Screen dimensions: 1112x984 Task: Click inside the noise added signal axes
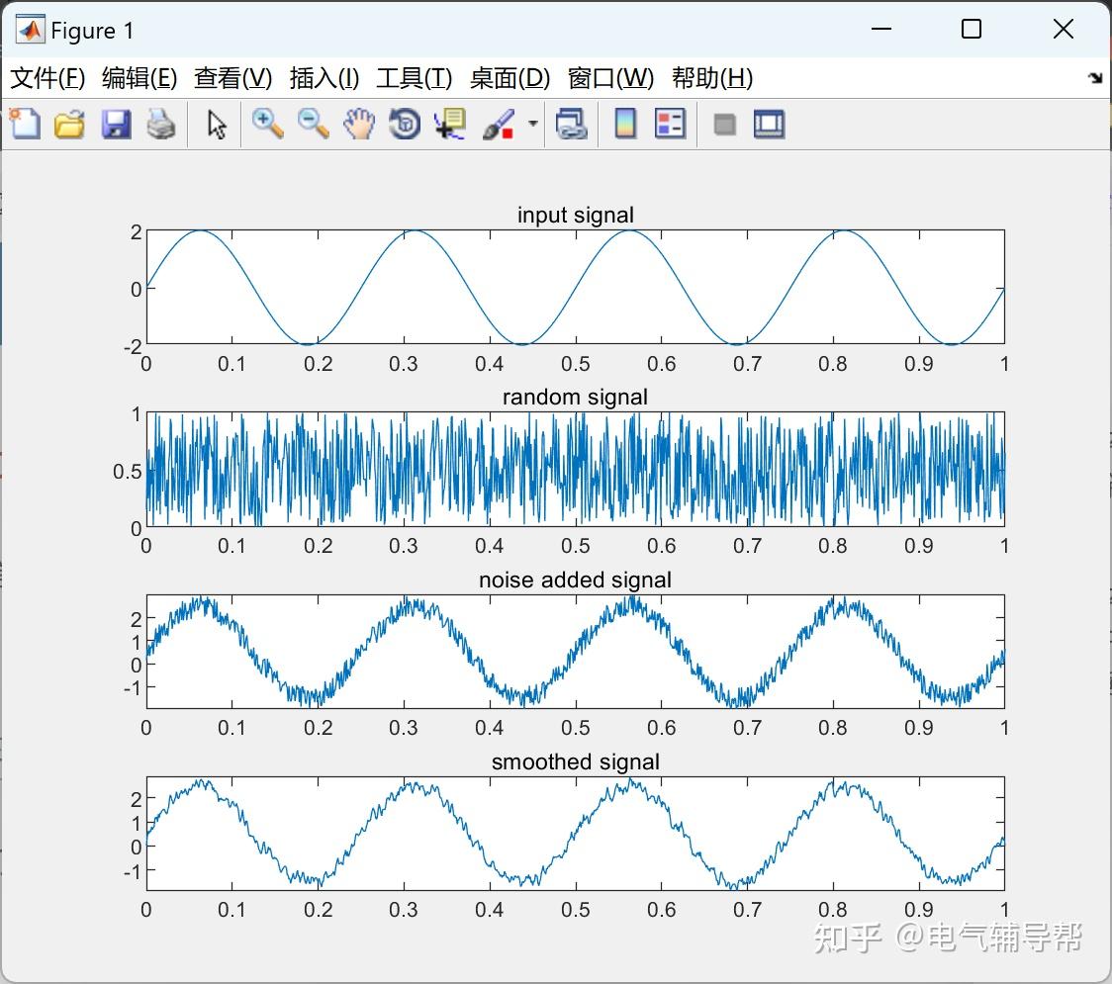pos(575,652)
